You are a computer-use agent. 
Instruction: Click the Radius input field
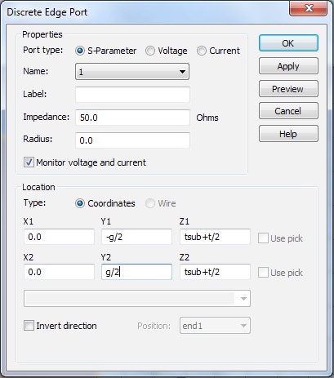(x=132, y=140)
